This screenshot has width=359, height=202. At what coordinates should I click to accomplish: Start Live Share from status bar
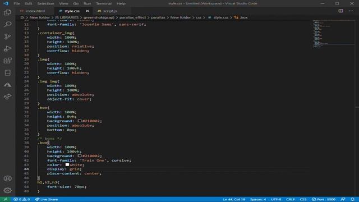[47, 199]
